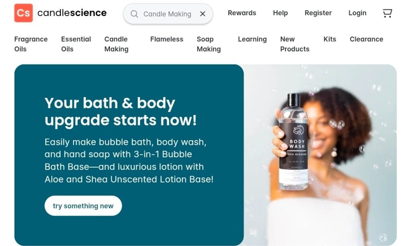Select Candle Making in navigation bar
The image size is (411, 246).
click(x=116, y=44)
